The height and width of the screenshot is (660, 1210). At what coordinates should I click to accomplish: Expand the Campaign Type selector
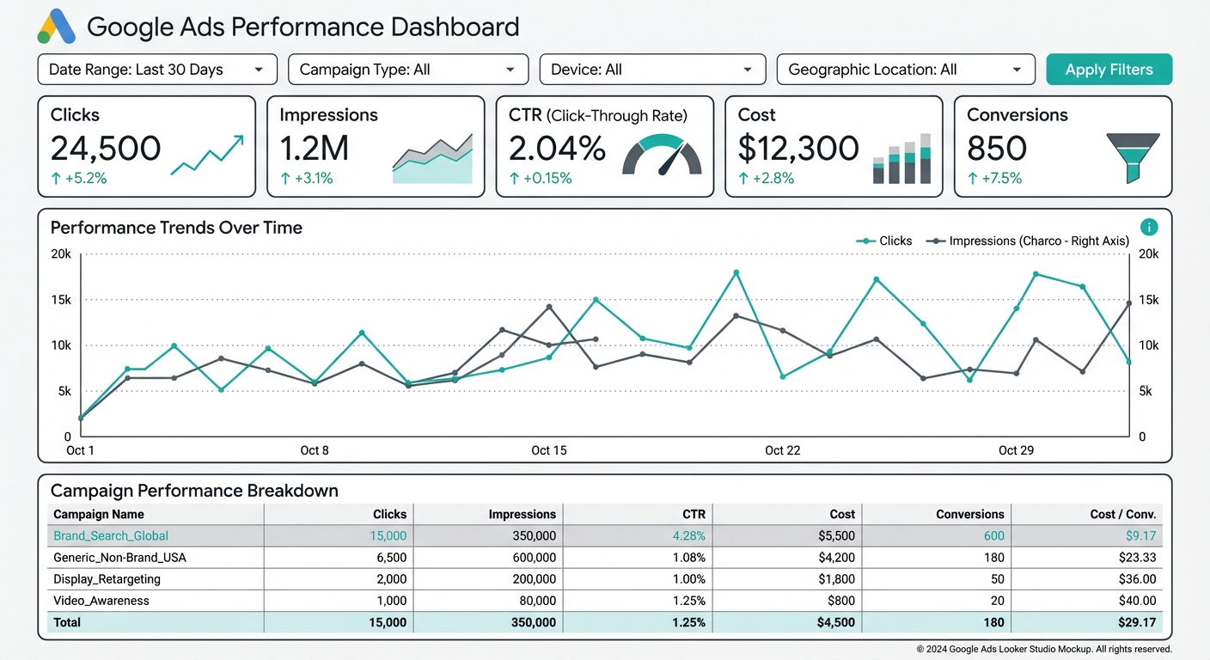[x=407, y=70]
